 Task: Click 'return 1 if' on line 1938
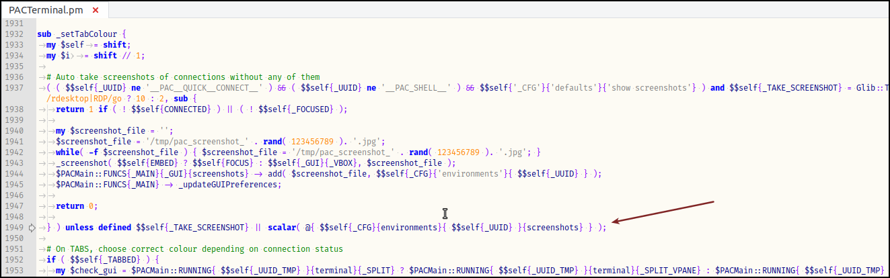click(82, 109)
